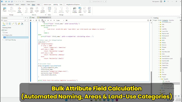Collapse the Polygon_Data layer
182x102 pixels.
click(x=3, y=35)
